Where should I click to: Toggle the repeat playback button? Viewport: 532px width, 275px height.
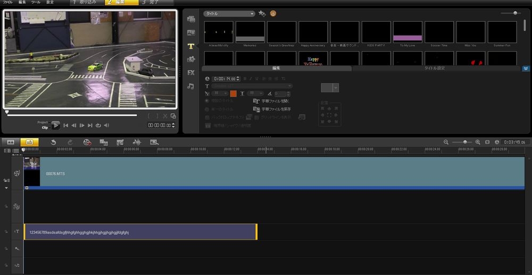98,125
